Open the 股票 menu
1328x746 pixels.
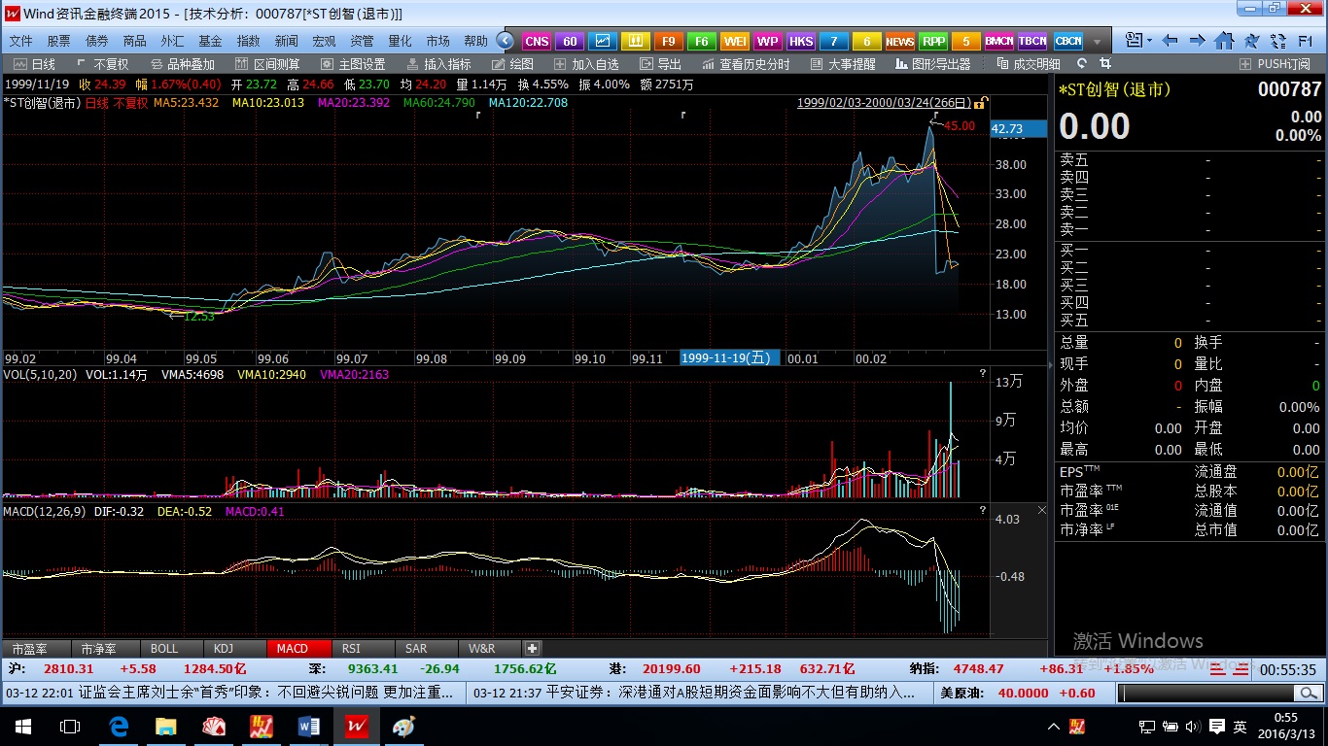tap(58, 41)
